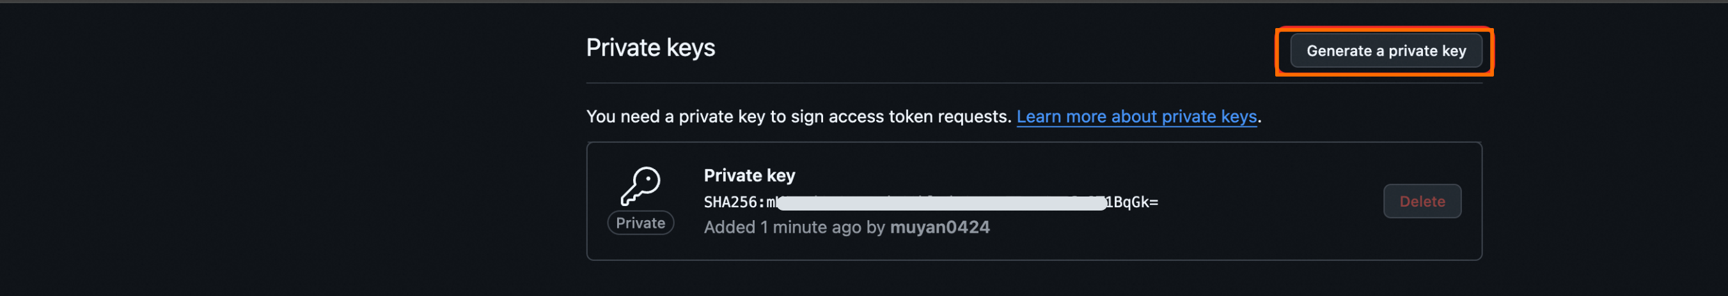The height and width of the screenshot is (296, 1728).
Task: Click the Private badge under the key icon
Action: (x=640, y=223)
